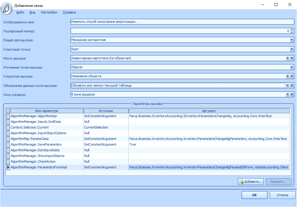Click the Отмена button

pyautogui.click(x=282, y=195)
